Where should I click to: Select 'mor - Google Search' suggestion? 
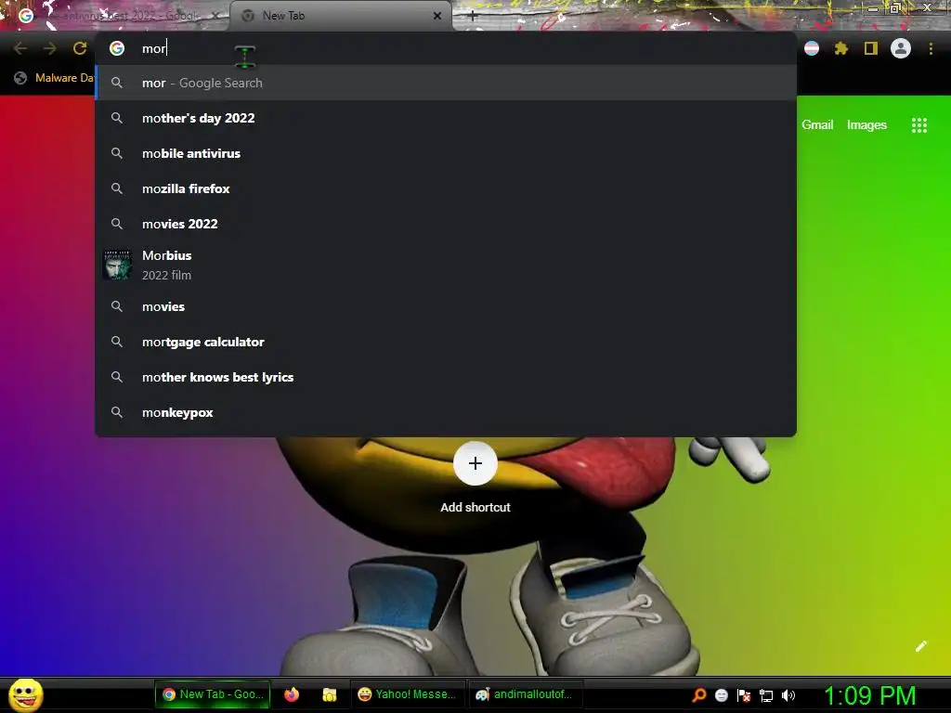(446, 83)
